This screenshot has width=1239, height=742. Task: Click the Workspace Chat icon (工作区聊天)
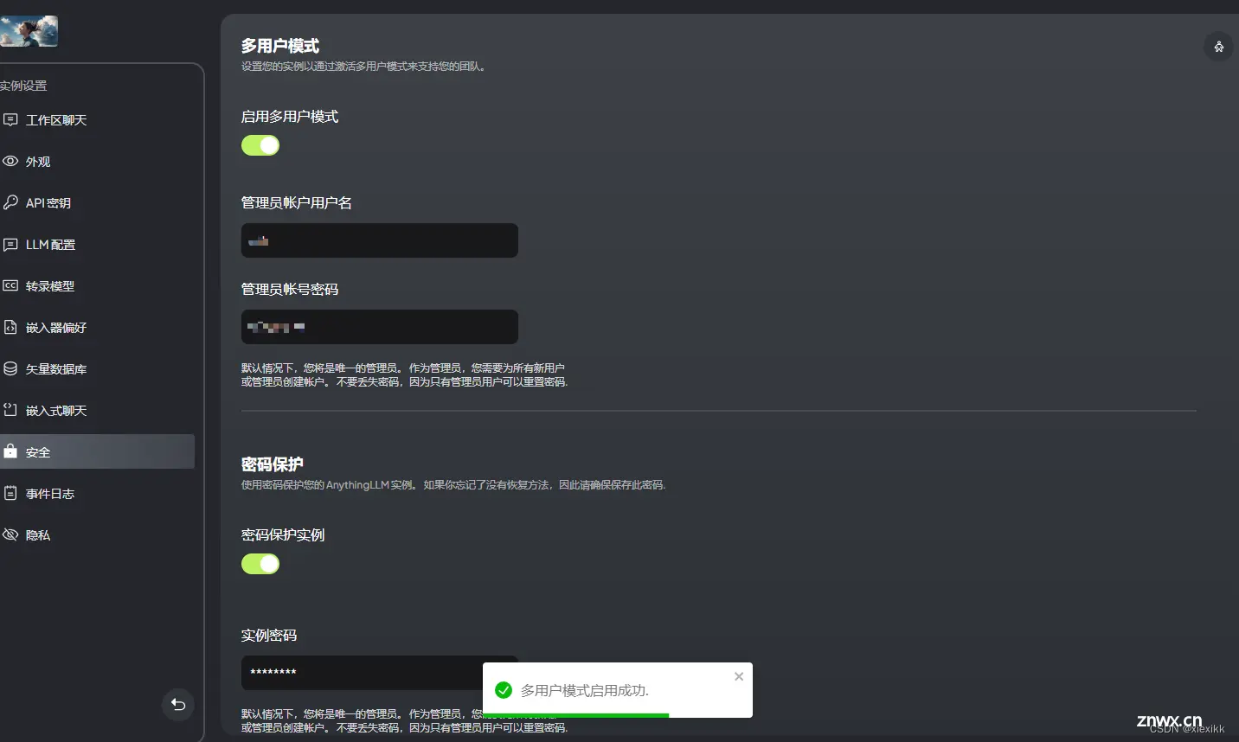[10, 119]
